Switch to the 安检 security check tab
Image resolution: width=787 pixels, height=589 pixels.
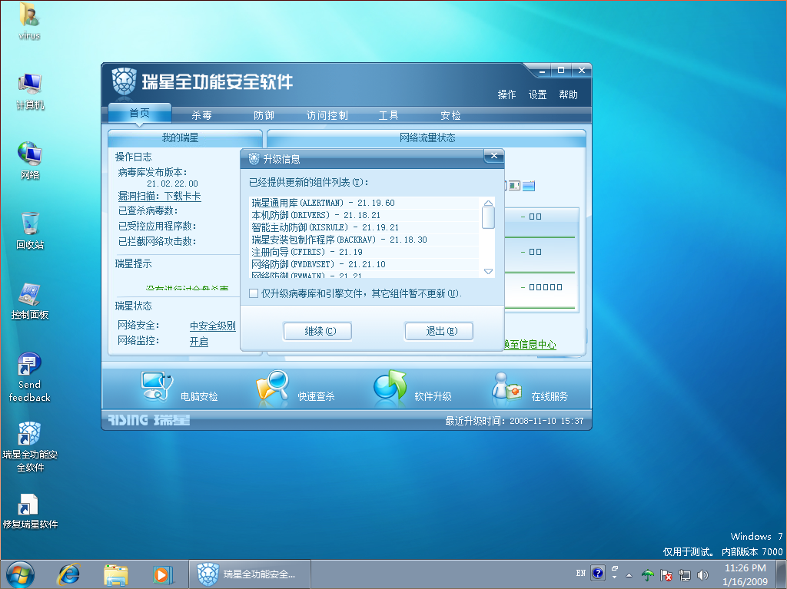pos(450,115)
